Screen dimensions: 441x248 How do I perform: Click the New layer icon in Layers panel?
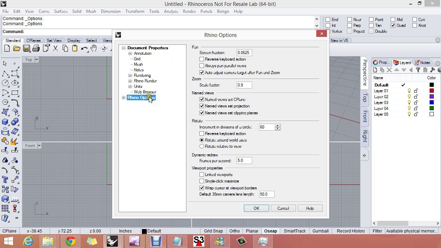pos(375,70)
